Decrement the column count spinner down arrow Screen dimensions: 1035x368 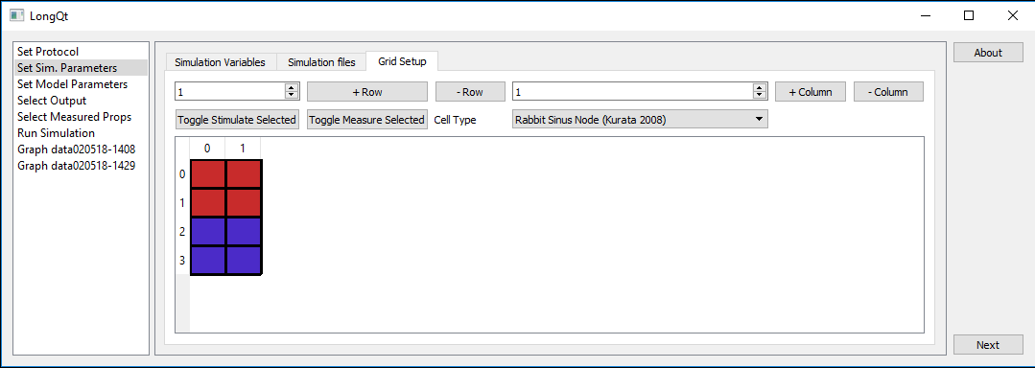760,96
